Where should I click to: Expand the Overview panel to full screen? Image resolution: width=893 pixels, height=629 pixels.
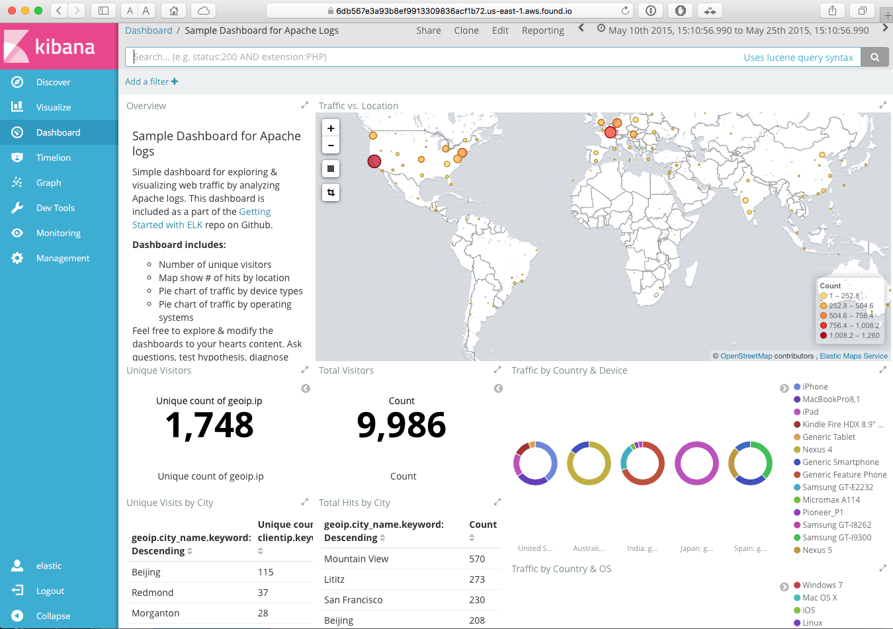click(x=305, y=105)
